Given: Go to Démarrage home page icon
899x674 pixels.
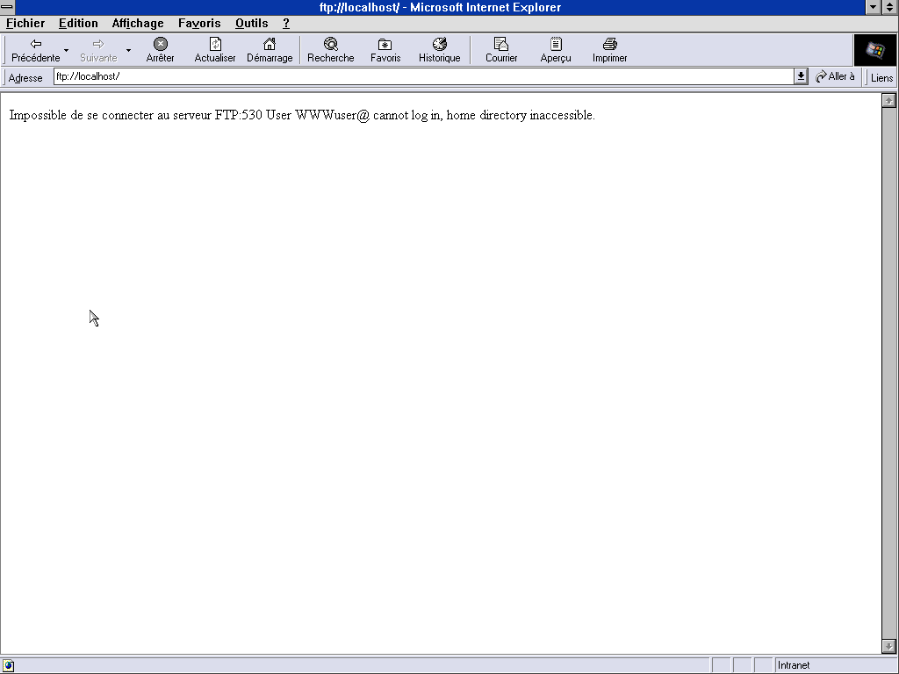Looking at the screenshot, I should [x=270, y=44].
